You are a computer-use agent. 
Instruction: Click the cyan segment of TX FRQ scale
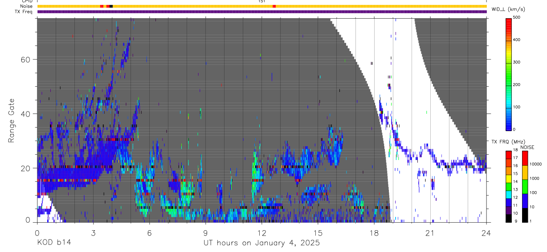tap(509, 194)
